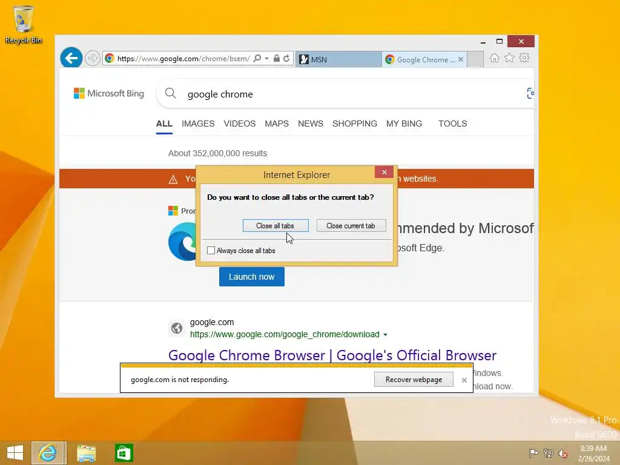This screenshot has width=620, height=465.
Task: Click the Microsoft Bing logo
Action: [109, 93]
